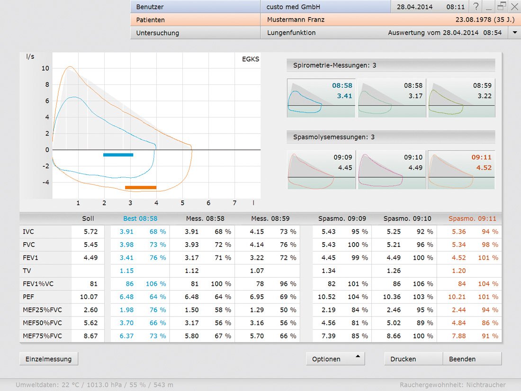This screenshot has height=391, width=521.
Task: Open the Untersuchung menu row
Action: (x=195, y=33)
